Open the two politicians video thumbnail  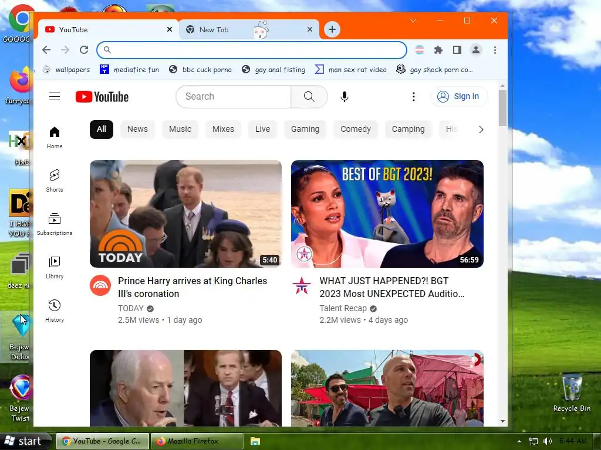click(185, 388)
